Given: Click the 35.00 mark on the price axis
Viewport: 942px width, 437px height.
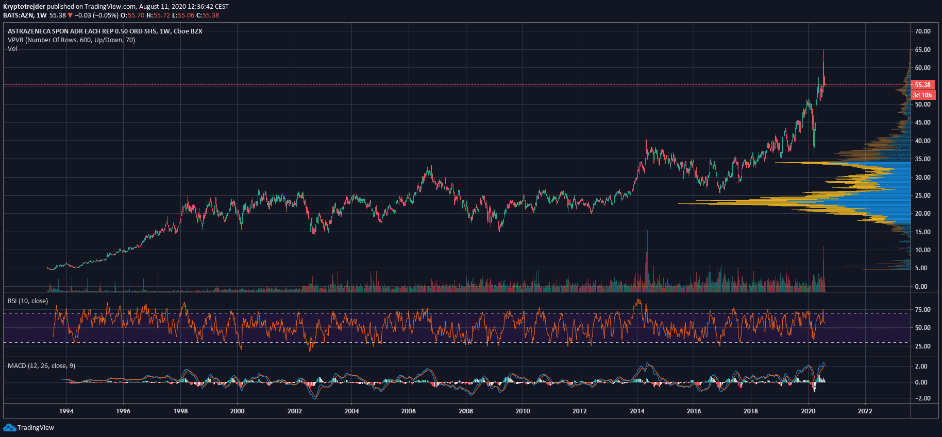Looking at the screenshot, I should tap(922, 159).
